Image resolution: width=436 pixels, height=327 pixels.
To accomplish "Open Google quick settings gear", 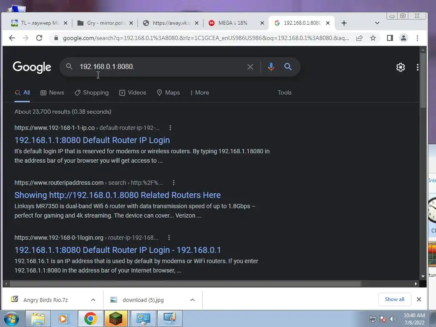I will 400,67.
